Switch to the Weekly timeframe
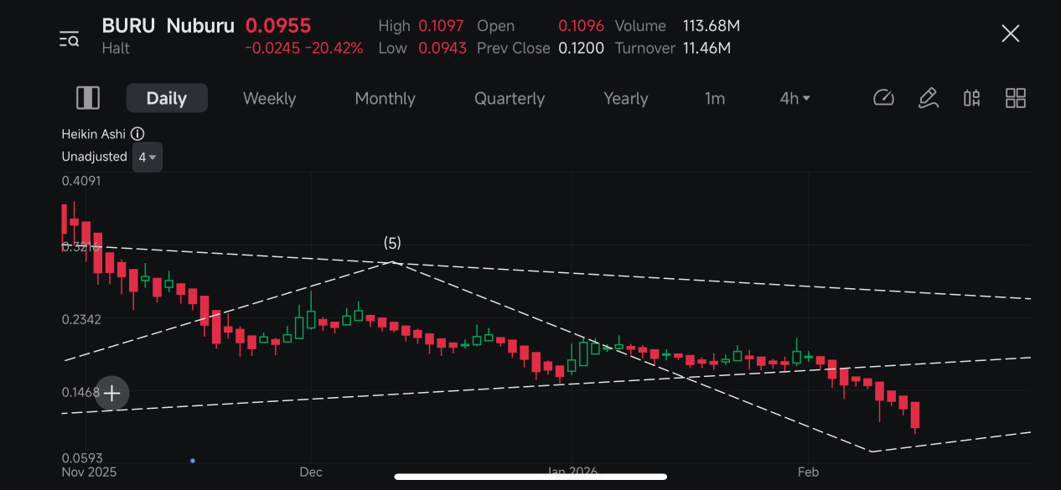1061x490 pixels. (269, 98)
